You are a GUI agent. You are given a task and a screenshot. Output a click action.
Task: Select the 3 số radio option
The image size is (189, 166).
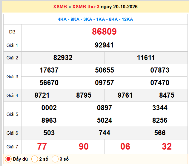55,159
